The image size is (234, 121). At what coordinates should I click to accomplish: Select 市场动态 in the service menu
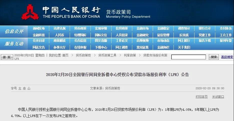163,40
